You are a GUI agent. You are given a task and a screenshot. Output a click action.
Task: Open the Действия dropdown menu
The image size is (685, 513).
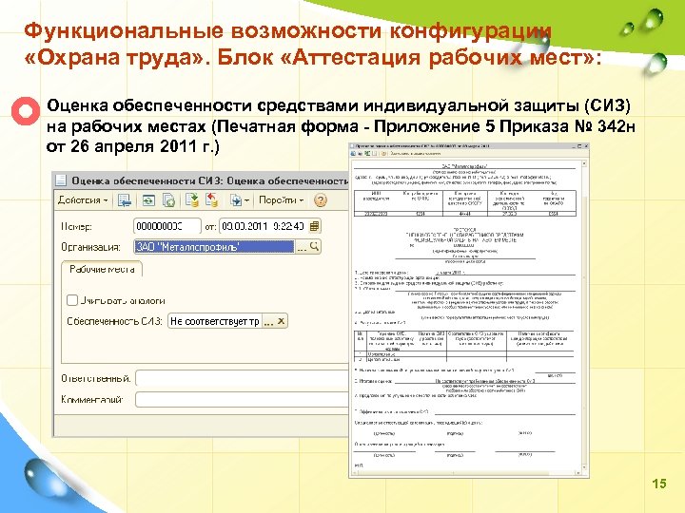click(x=83, y=200)
